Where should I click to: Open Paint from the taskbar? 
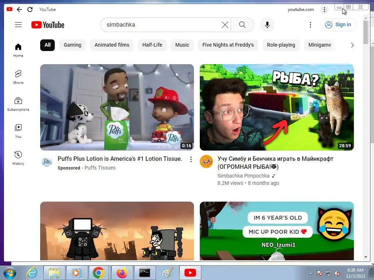[167, 273]
